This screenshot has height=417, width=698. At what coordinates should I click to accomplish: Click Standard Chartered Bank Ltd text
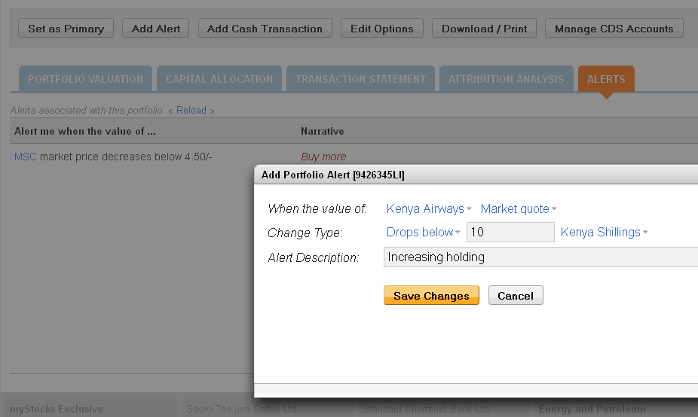426,409
